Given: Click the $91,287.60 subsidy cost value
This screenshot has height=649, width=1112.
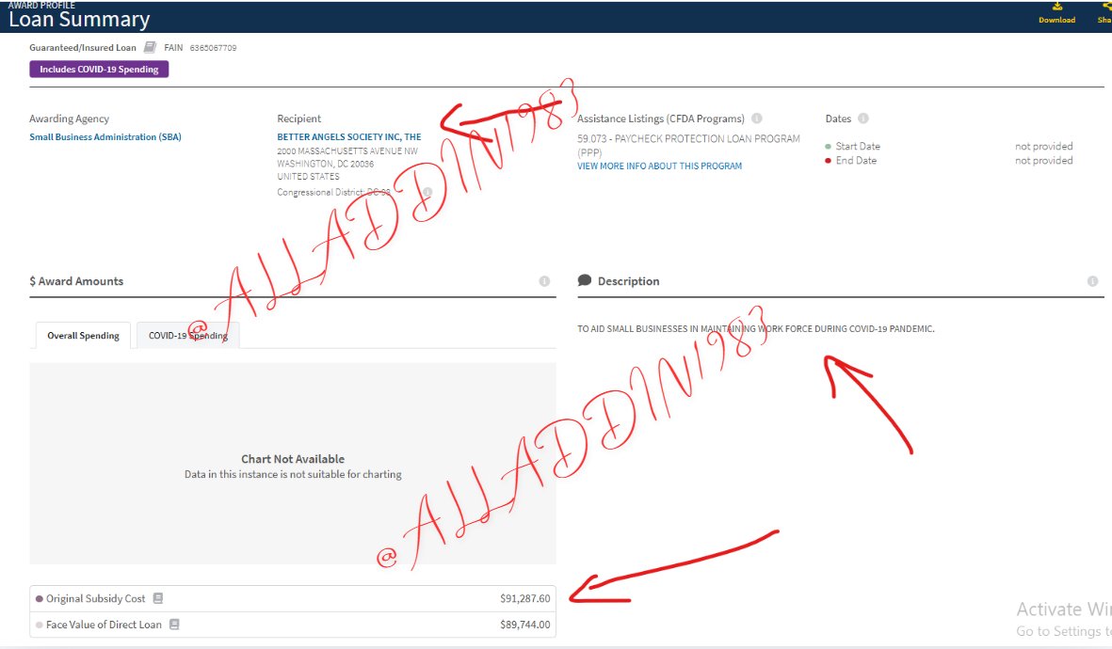Looking at the screenshot, I should click(x=524, y=599).
